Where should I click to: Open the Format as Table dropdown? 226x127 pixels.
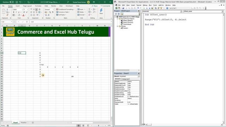click(63, 12)
